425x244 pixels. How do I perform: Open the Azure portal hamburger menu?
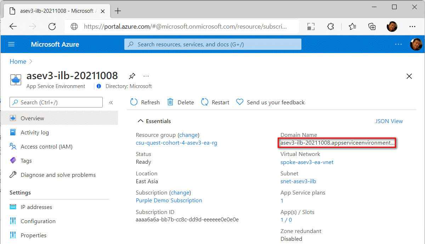pos(11,44)
